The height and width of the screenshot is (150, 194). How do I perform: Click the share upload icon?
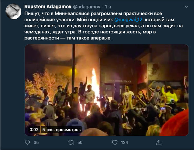(158, 142)
